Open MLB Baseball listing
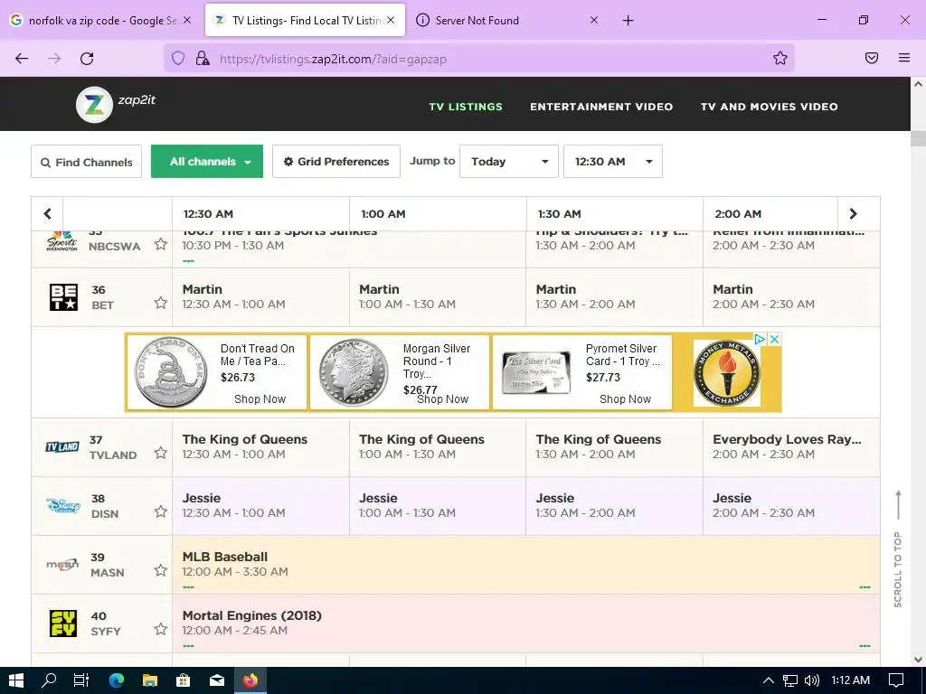926x694 pixels. (x=525, y=564)
